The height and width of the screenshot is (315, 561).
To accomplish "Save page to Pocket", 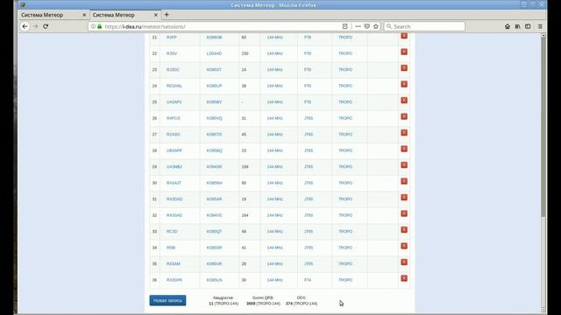I will click(366, 26).
